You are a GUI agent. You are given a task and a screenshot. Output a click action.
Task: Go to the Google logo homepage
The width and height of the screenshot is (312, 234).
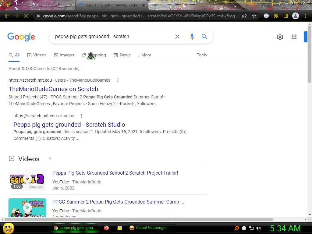pos(21,37)
